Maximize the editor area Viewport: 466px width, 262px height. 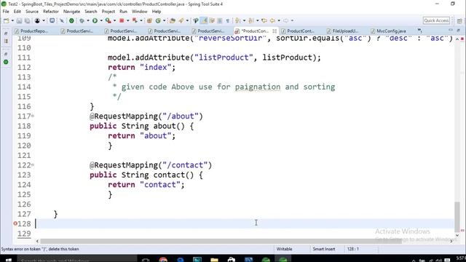[458, 30]
